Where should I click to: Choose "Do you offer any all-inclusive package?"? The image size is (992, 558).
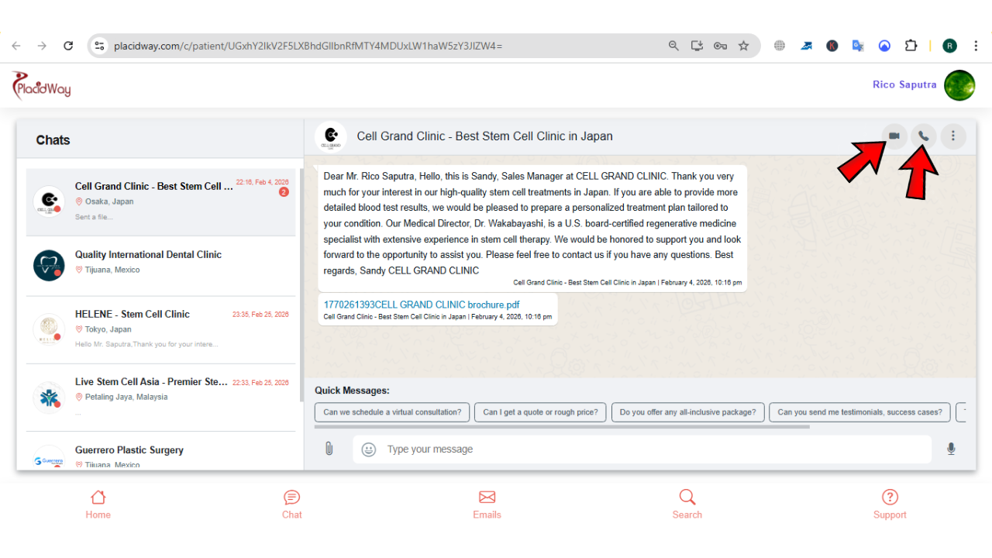click(x=687, y=412)
